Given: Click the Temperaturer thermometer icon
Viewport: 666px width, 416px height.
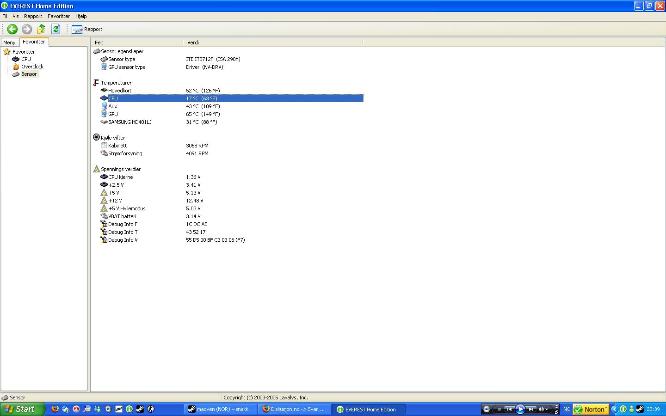Looking at the screenshot, I should click(96, 83).
